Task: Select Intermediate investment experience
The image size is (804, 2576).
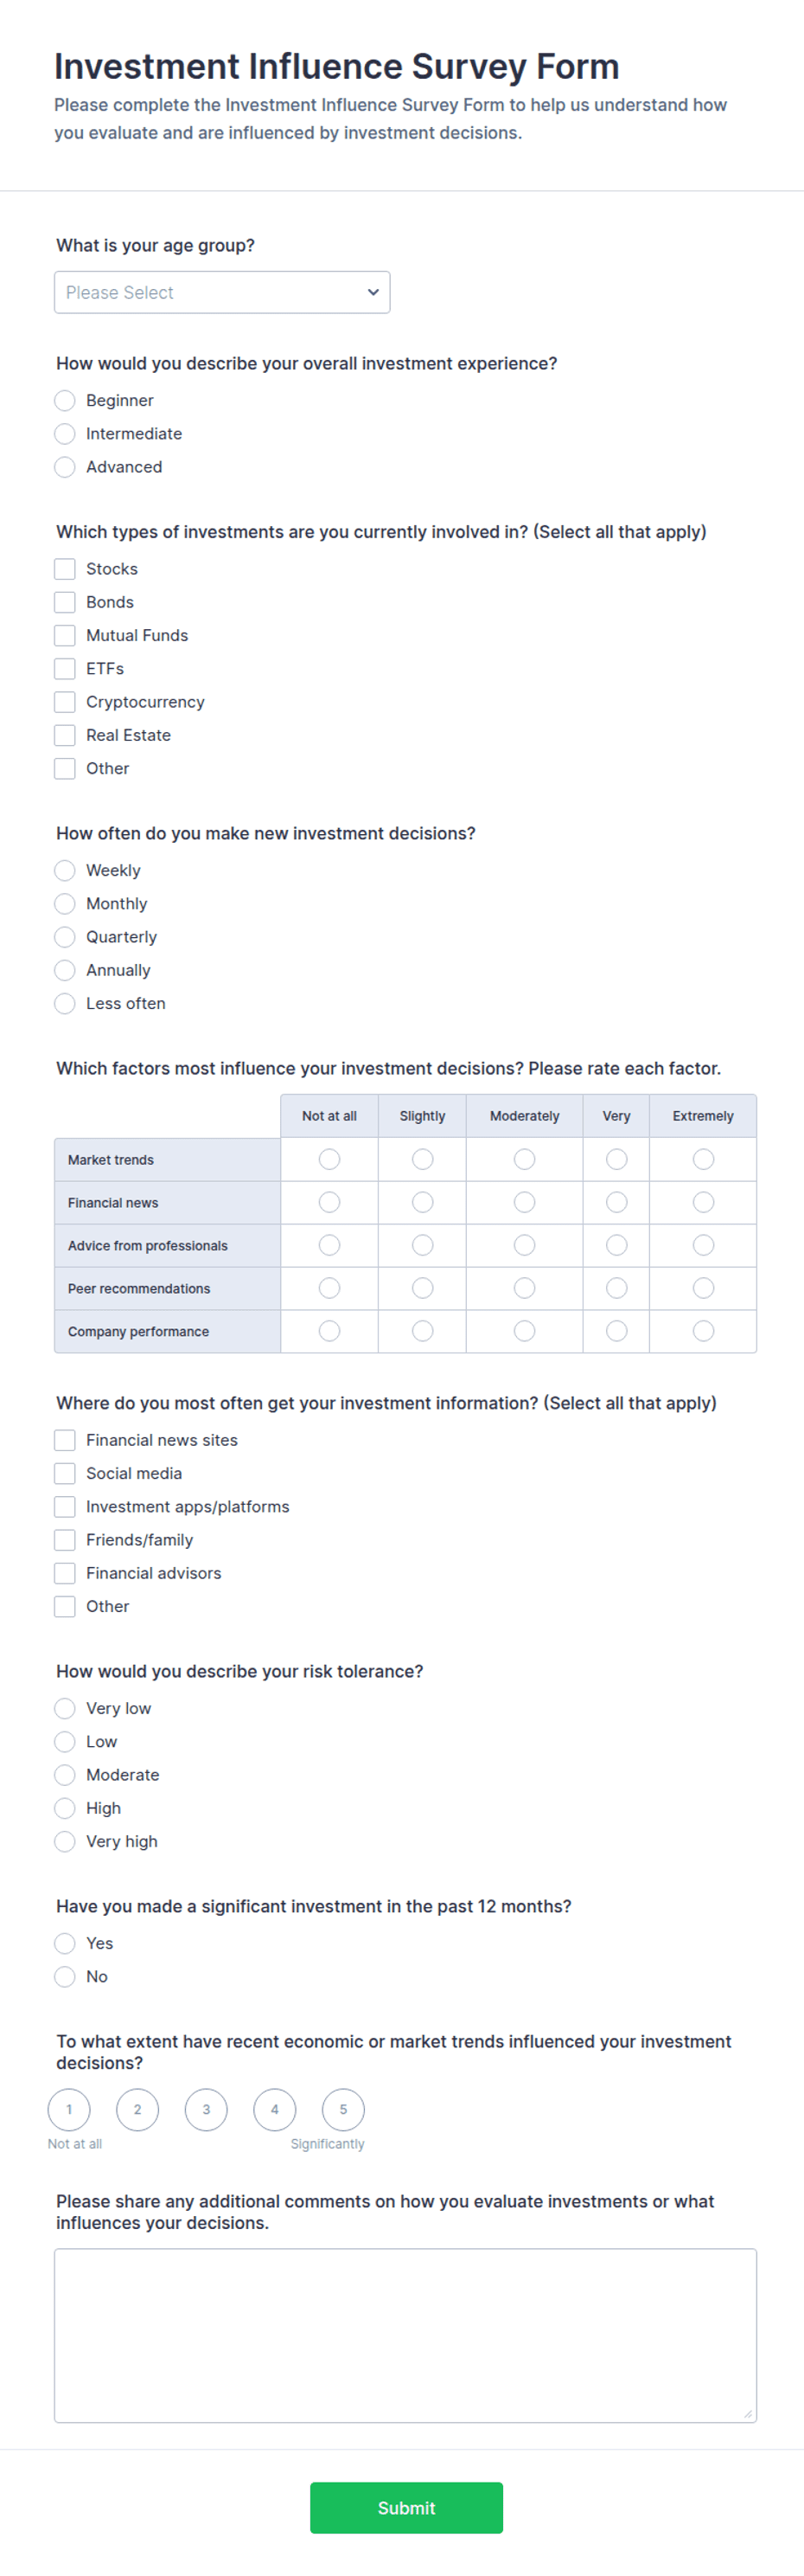Action: click(x=65, y=434)
